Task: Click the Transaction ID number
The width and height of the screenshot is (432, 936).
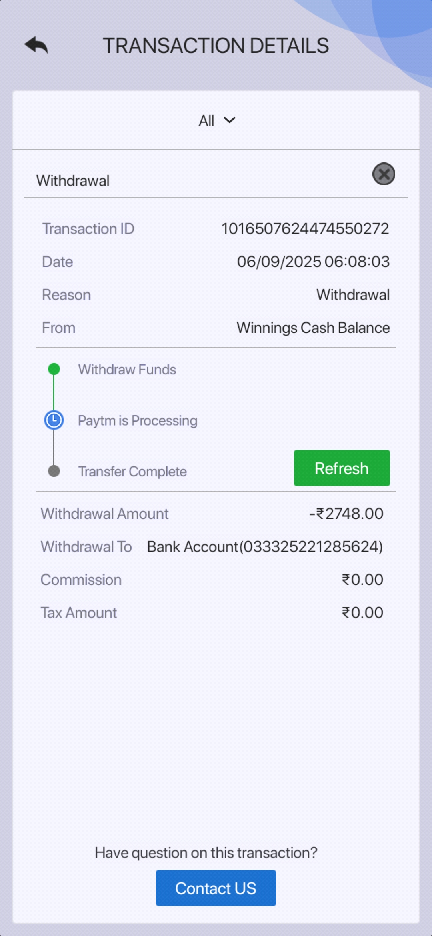Action: (x=305, y=229)
